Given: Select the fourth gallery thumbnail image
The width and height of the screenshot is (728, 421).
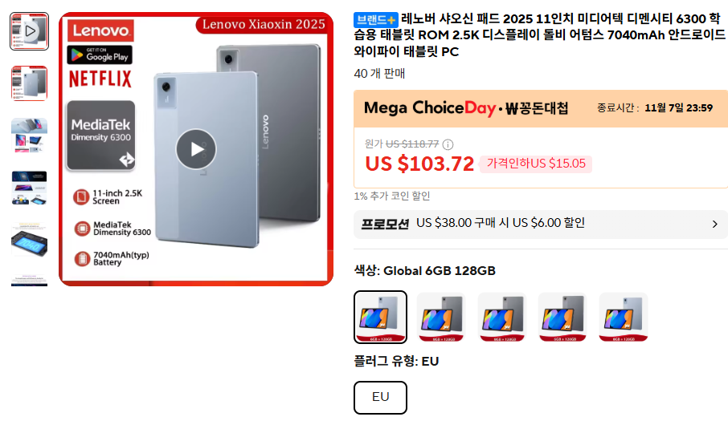Looking at the screenshot, I should click(29, 188).
